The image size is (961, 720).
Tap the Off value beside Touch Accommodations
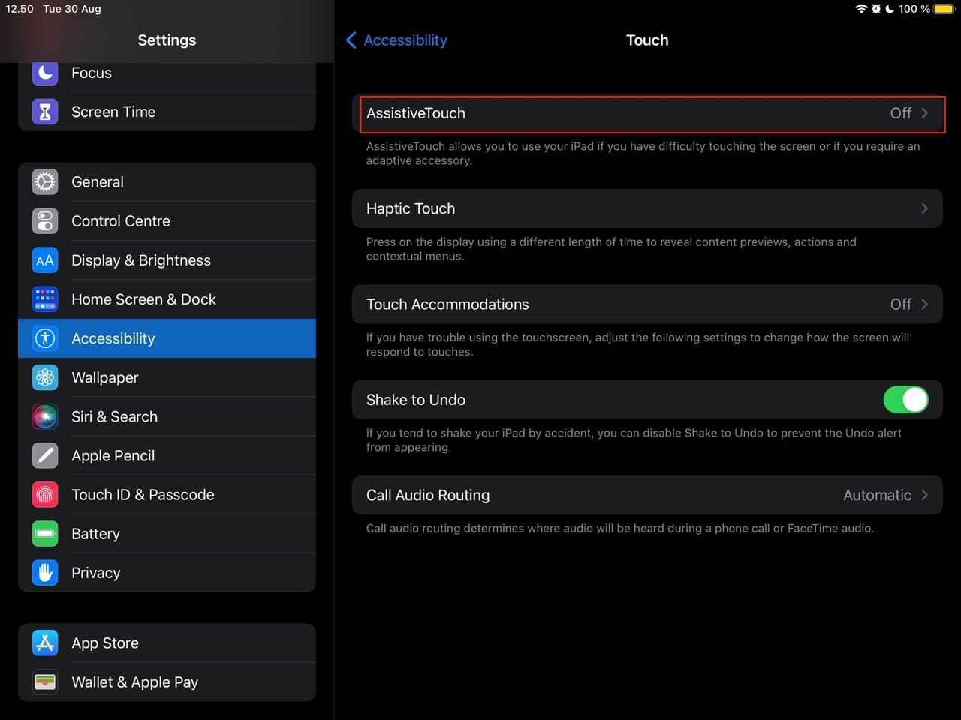click(901, 304)
